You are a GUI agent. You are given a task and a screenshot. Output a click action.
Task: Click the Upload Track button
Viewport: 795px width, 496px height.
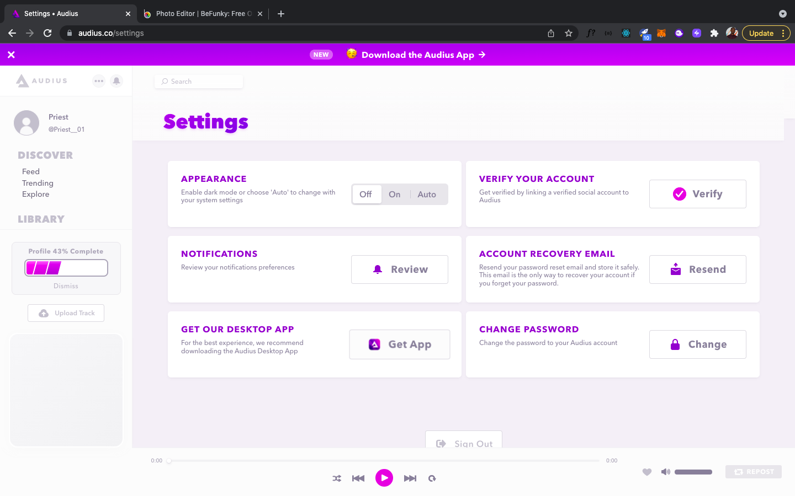coord(66,313)
